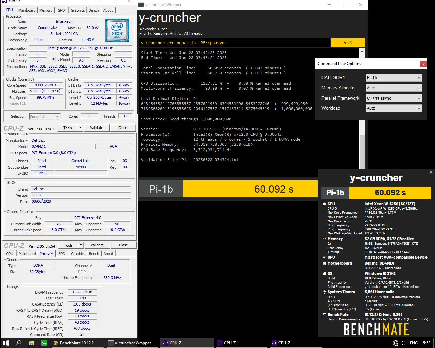Click Validate button in the CPU-Z CPU tab window
Screen dimensions: 435x348
97,128
